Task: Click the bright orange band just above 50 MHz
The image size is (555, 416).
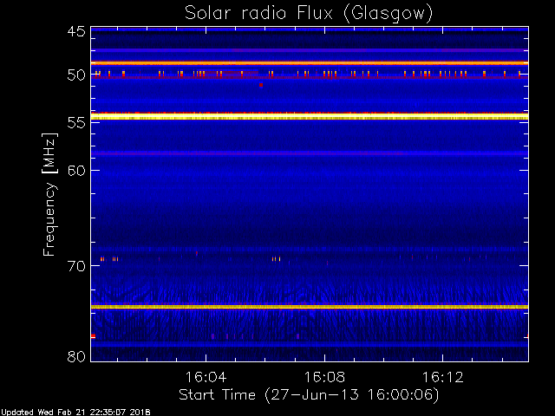Action: (309, 63)
